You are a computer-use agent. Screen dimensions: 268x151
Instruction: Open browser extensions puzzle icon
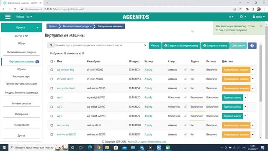point(247,9)
